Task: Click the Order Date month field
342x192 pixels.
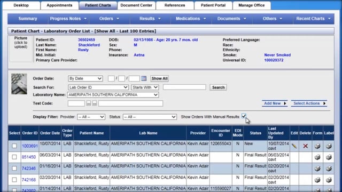Action: coord(111,78)
